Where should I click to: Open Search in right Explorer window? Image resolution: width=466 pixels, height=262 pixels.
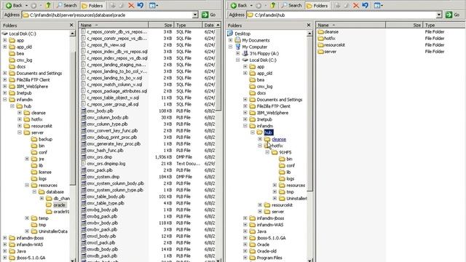tap(291, 5)
